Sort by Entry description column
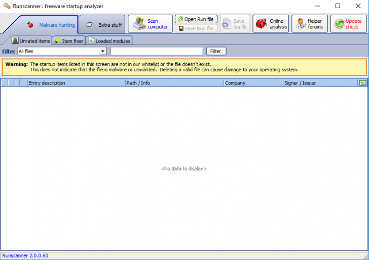Viewport: 369px width, 260px height. coord(77,83)
